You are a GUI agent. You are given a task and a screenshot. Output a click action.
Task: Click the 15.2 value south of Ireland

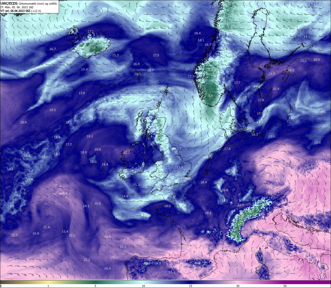136,185
